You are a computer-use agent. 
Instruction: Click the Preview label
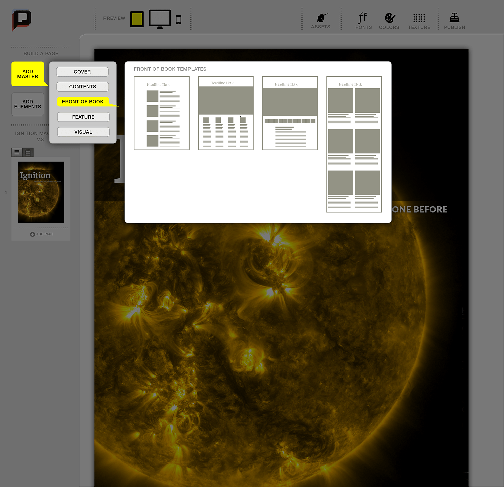(114, 18)
